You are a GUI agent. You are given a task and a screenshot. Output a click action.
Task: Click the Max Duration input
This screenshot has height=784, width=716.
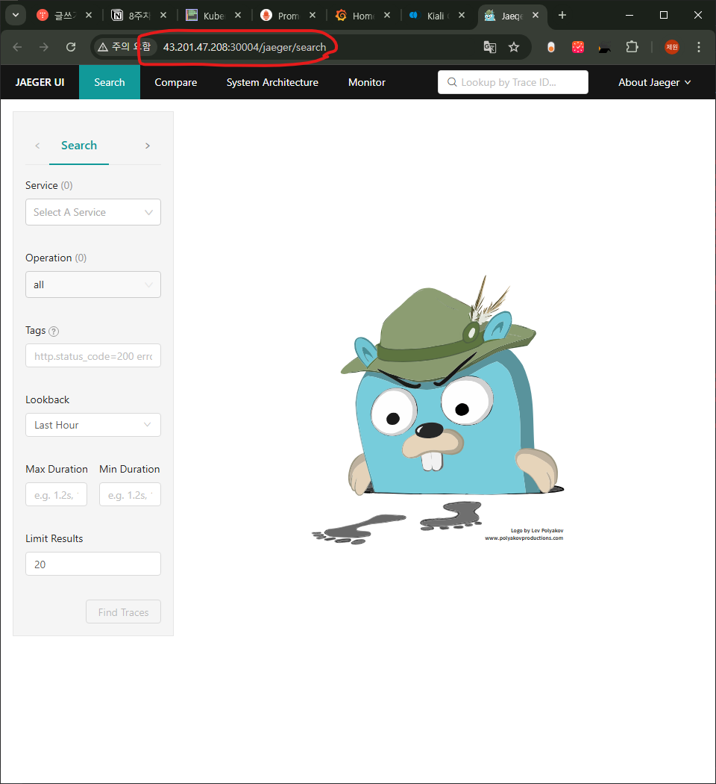(x=57, y=494)
